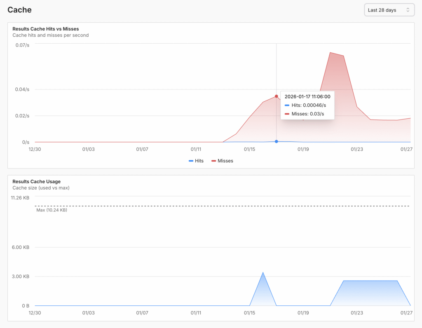Image resolution: width=422 pixels, height=328 pixels.
Task: Click the "Results Cache Usage" chart title
Action: pos(36,181)
